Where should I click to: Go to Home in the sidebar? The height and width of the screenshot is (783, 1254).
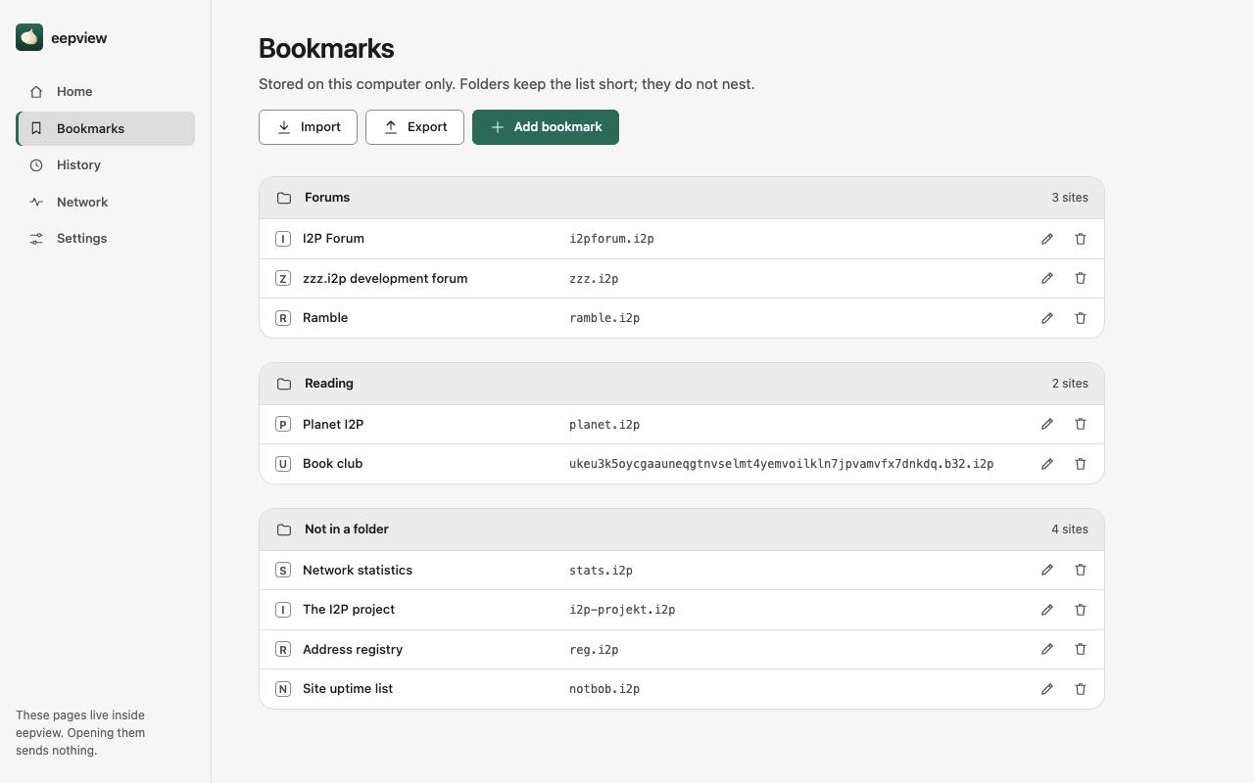105,91
